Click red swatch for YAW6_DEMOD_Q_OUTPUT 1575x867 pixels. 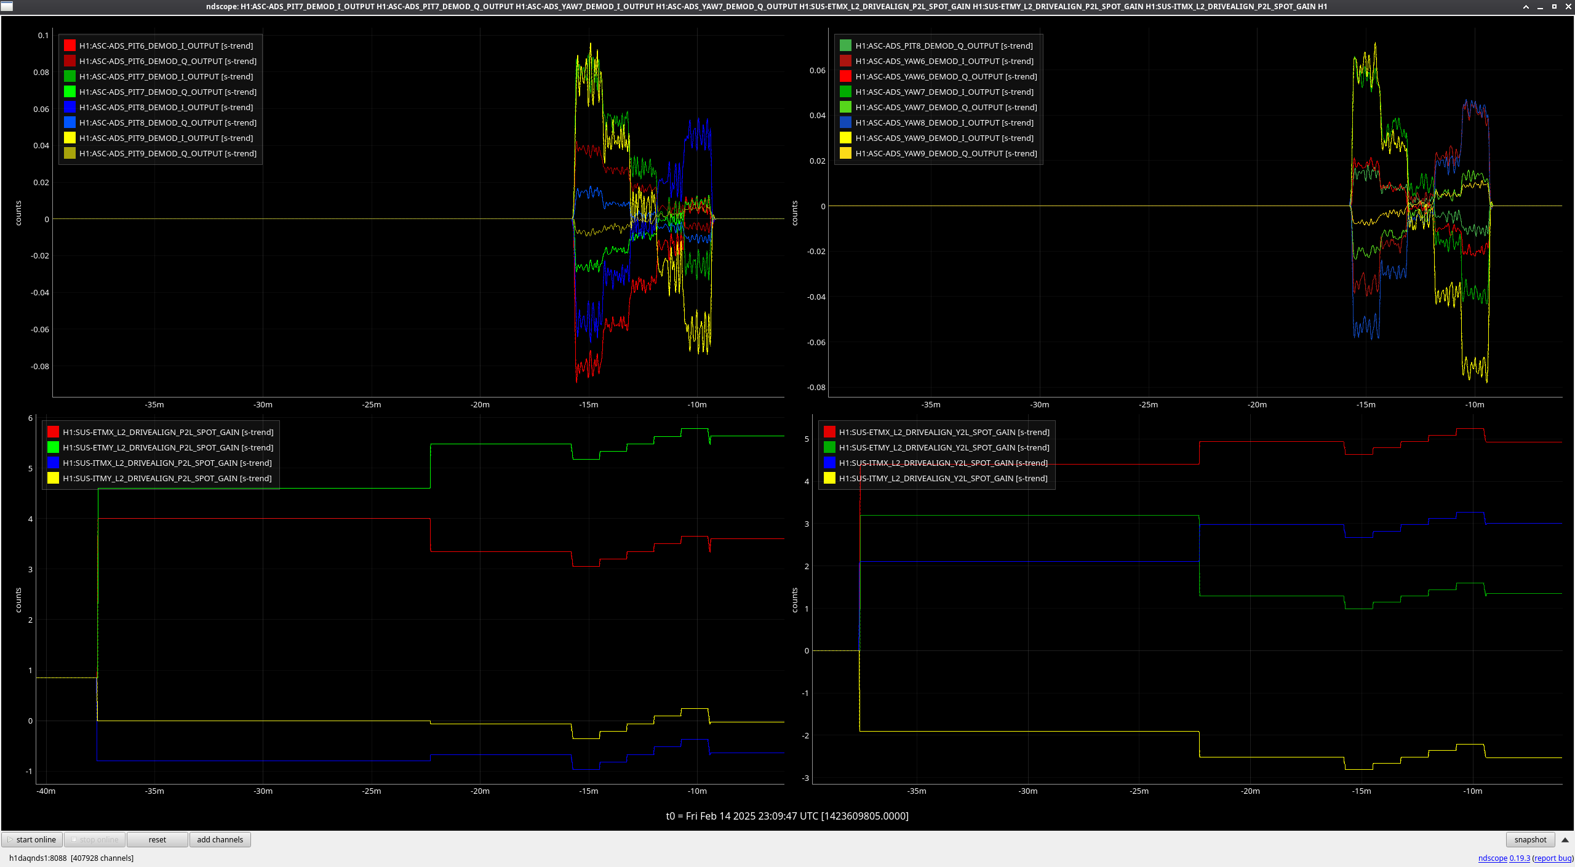tap(846, 76)
